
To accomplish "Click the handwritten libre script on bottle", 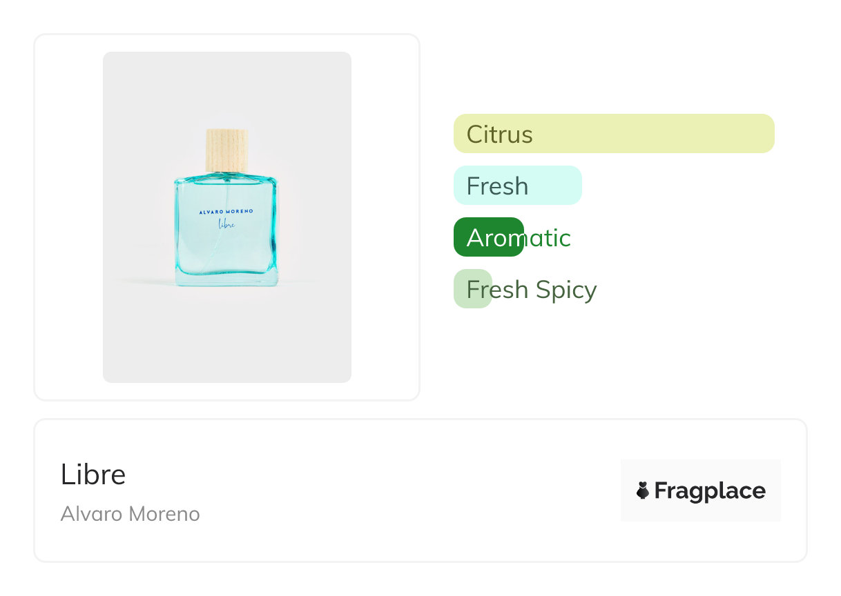I will 226,223.
